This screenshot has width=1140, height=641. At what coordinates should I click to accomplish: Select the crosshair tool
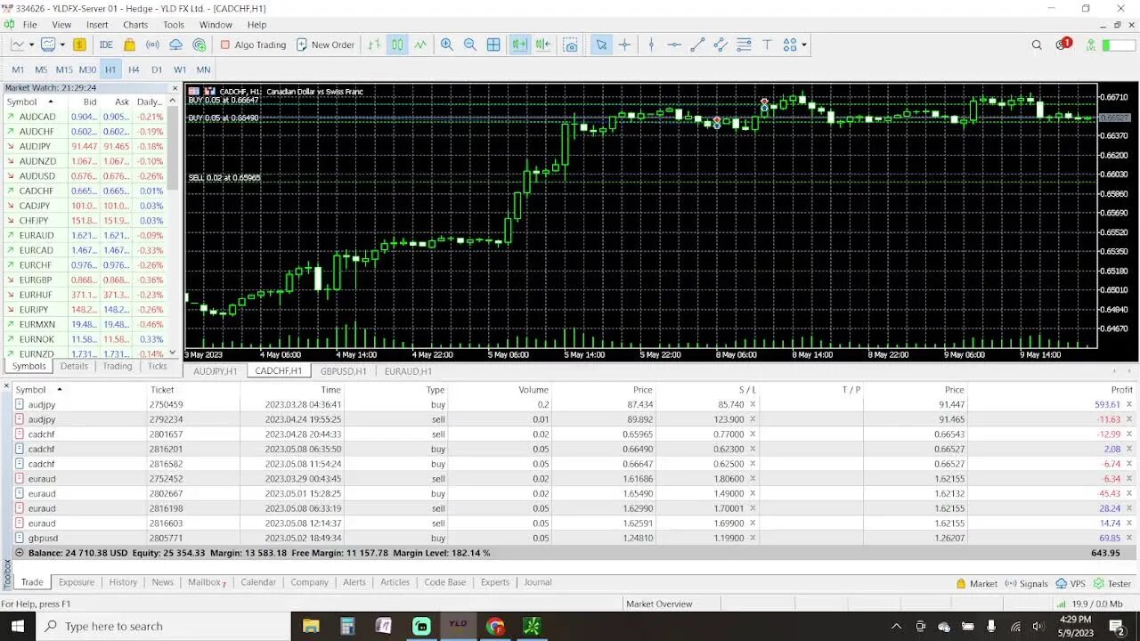tap(625, 45)
